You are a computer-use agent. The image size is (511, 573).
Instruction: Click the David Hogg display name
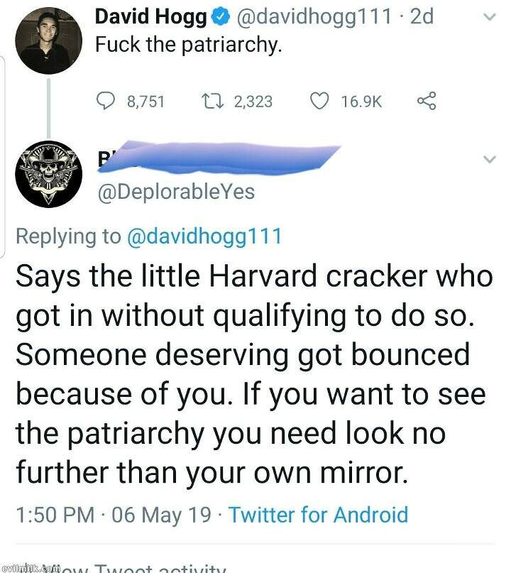(150, 17)
